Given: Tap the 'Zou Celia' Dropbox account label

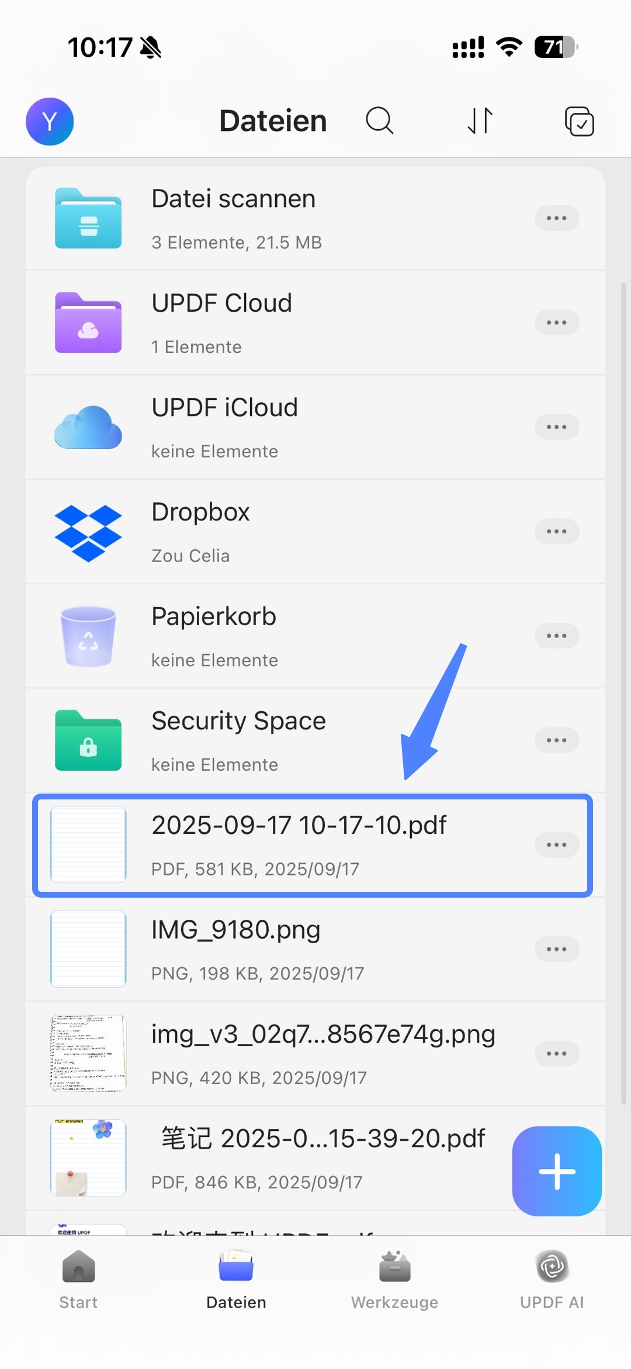Looking at the screenshot, I should point(190,556).
